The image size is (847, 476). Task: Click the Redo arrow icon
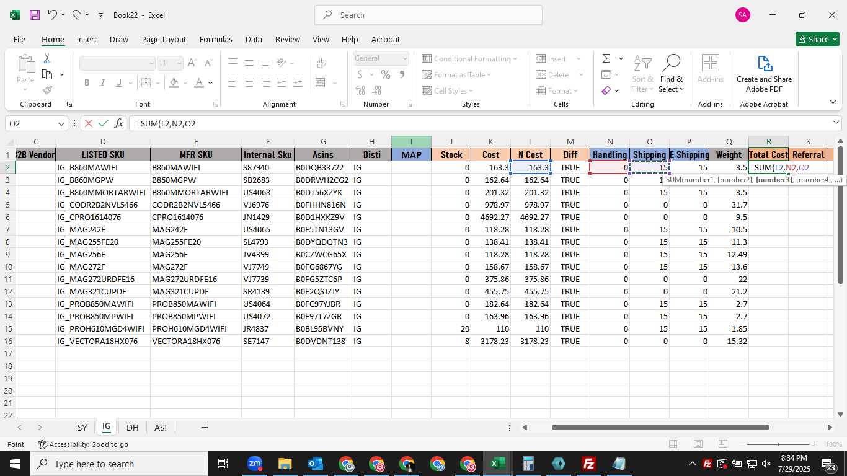point(77,15)
